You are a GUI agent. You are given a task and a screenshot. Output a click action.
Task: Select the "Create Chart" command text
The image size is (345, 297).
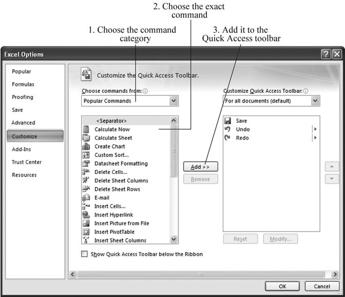coord(109,146)
